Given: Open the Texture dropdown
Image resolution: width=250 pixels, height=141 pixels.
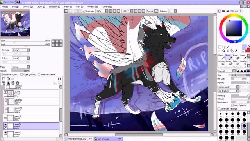Looking at the screenshot, I should click(21, 50).
